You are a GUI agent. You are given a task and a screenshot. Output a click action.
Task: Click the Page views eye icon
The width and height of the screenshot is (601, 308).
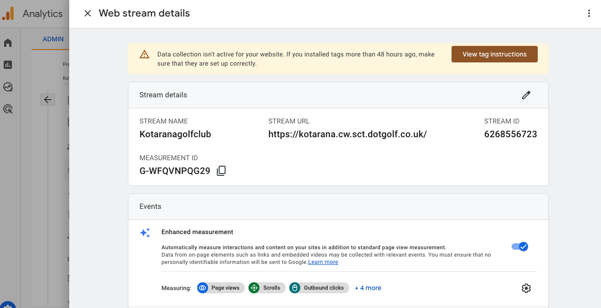(x=203, y=288)
